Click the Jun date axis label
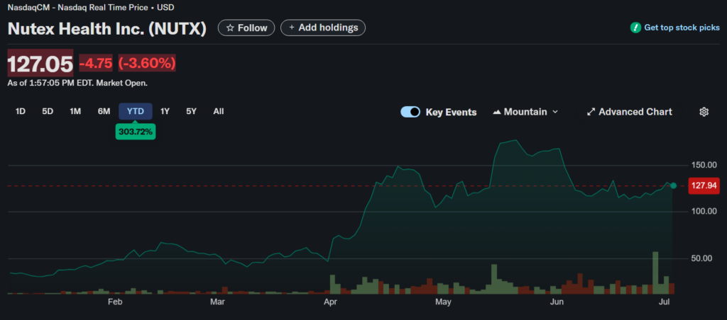Viewport: 727px width, 320px height. pos(556,302)
